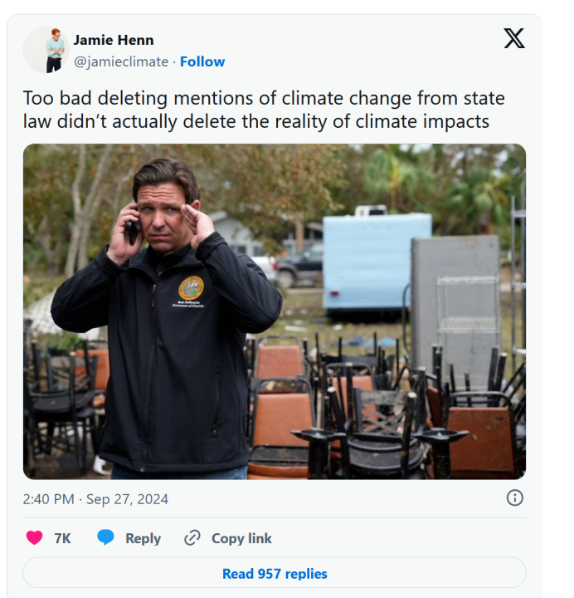Open Read 957 replies
574x598 pixels.
pos(275,574)
